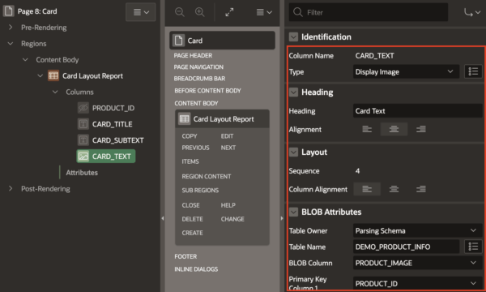The width and height of the screenshot is (486, 292).
Task: Set Column Alignment to right
Action: pos(421,189)
